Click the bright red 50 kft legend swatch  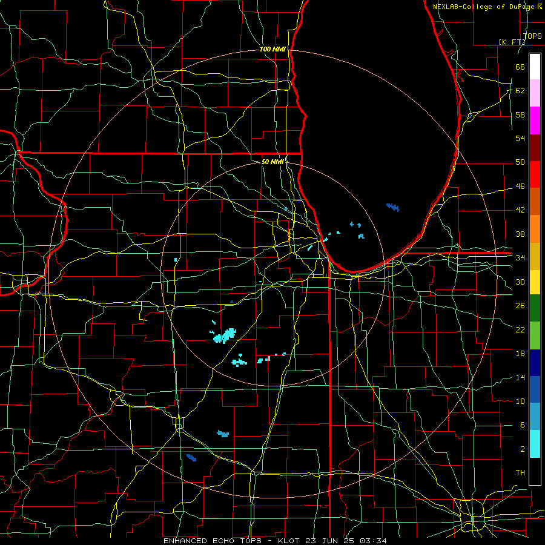tap(535, 174)
